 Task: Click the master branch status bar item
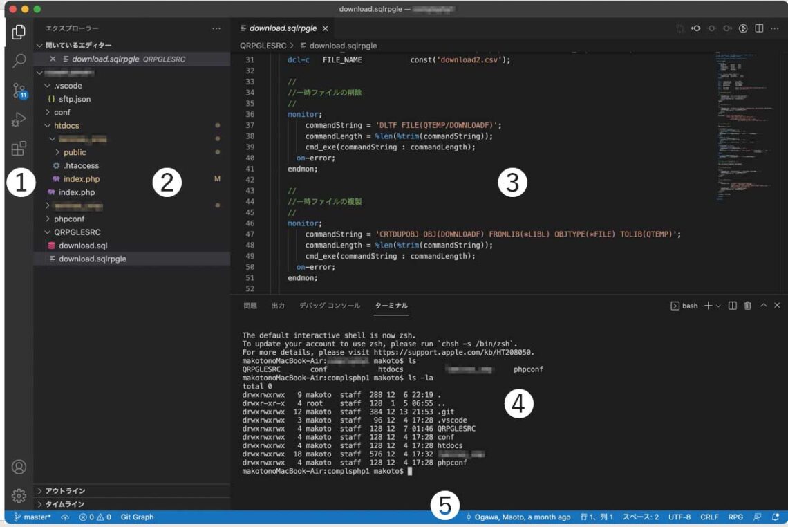pos(32,517)
